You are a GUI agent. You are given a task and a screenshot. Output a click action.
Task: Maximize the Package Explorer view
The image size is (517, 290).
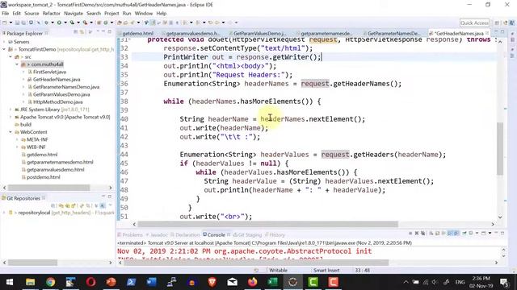[110, 31]
